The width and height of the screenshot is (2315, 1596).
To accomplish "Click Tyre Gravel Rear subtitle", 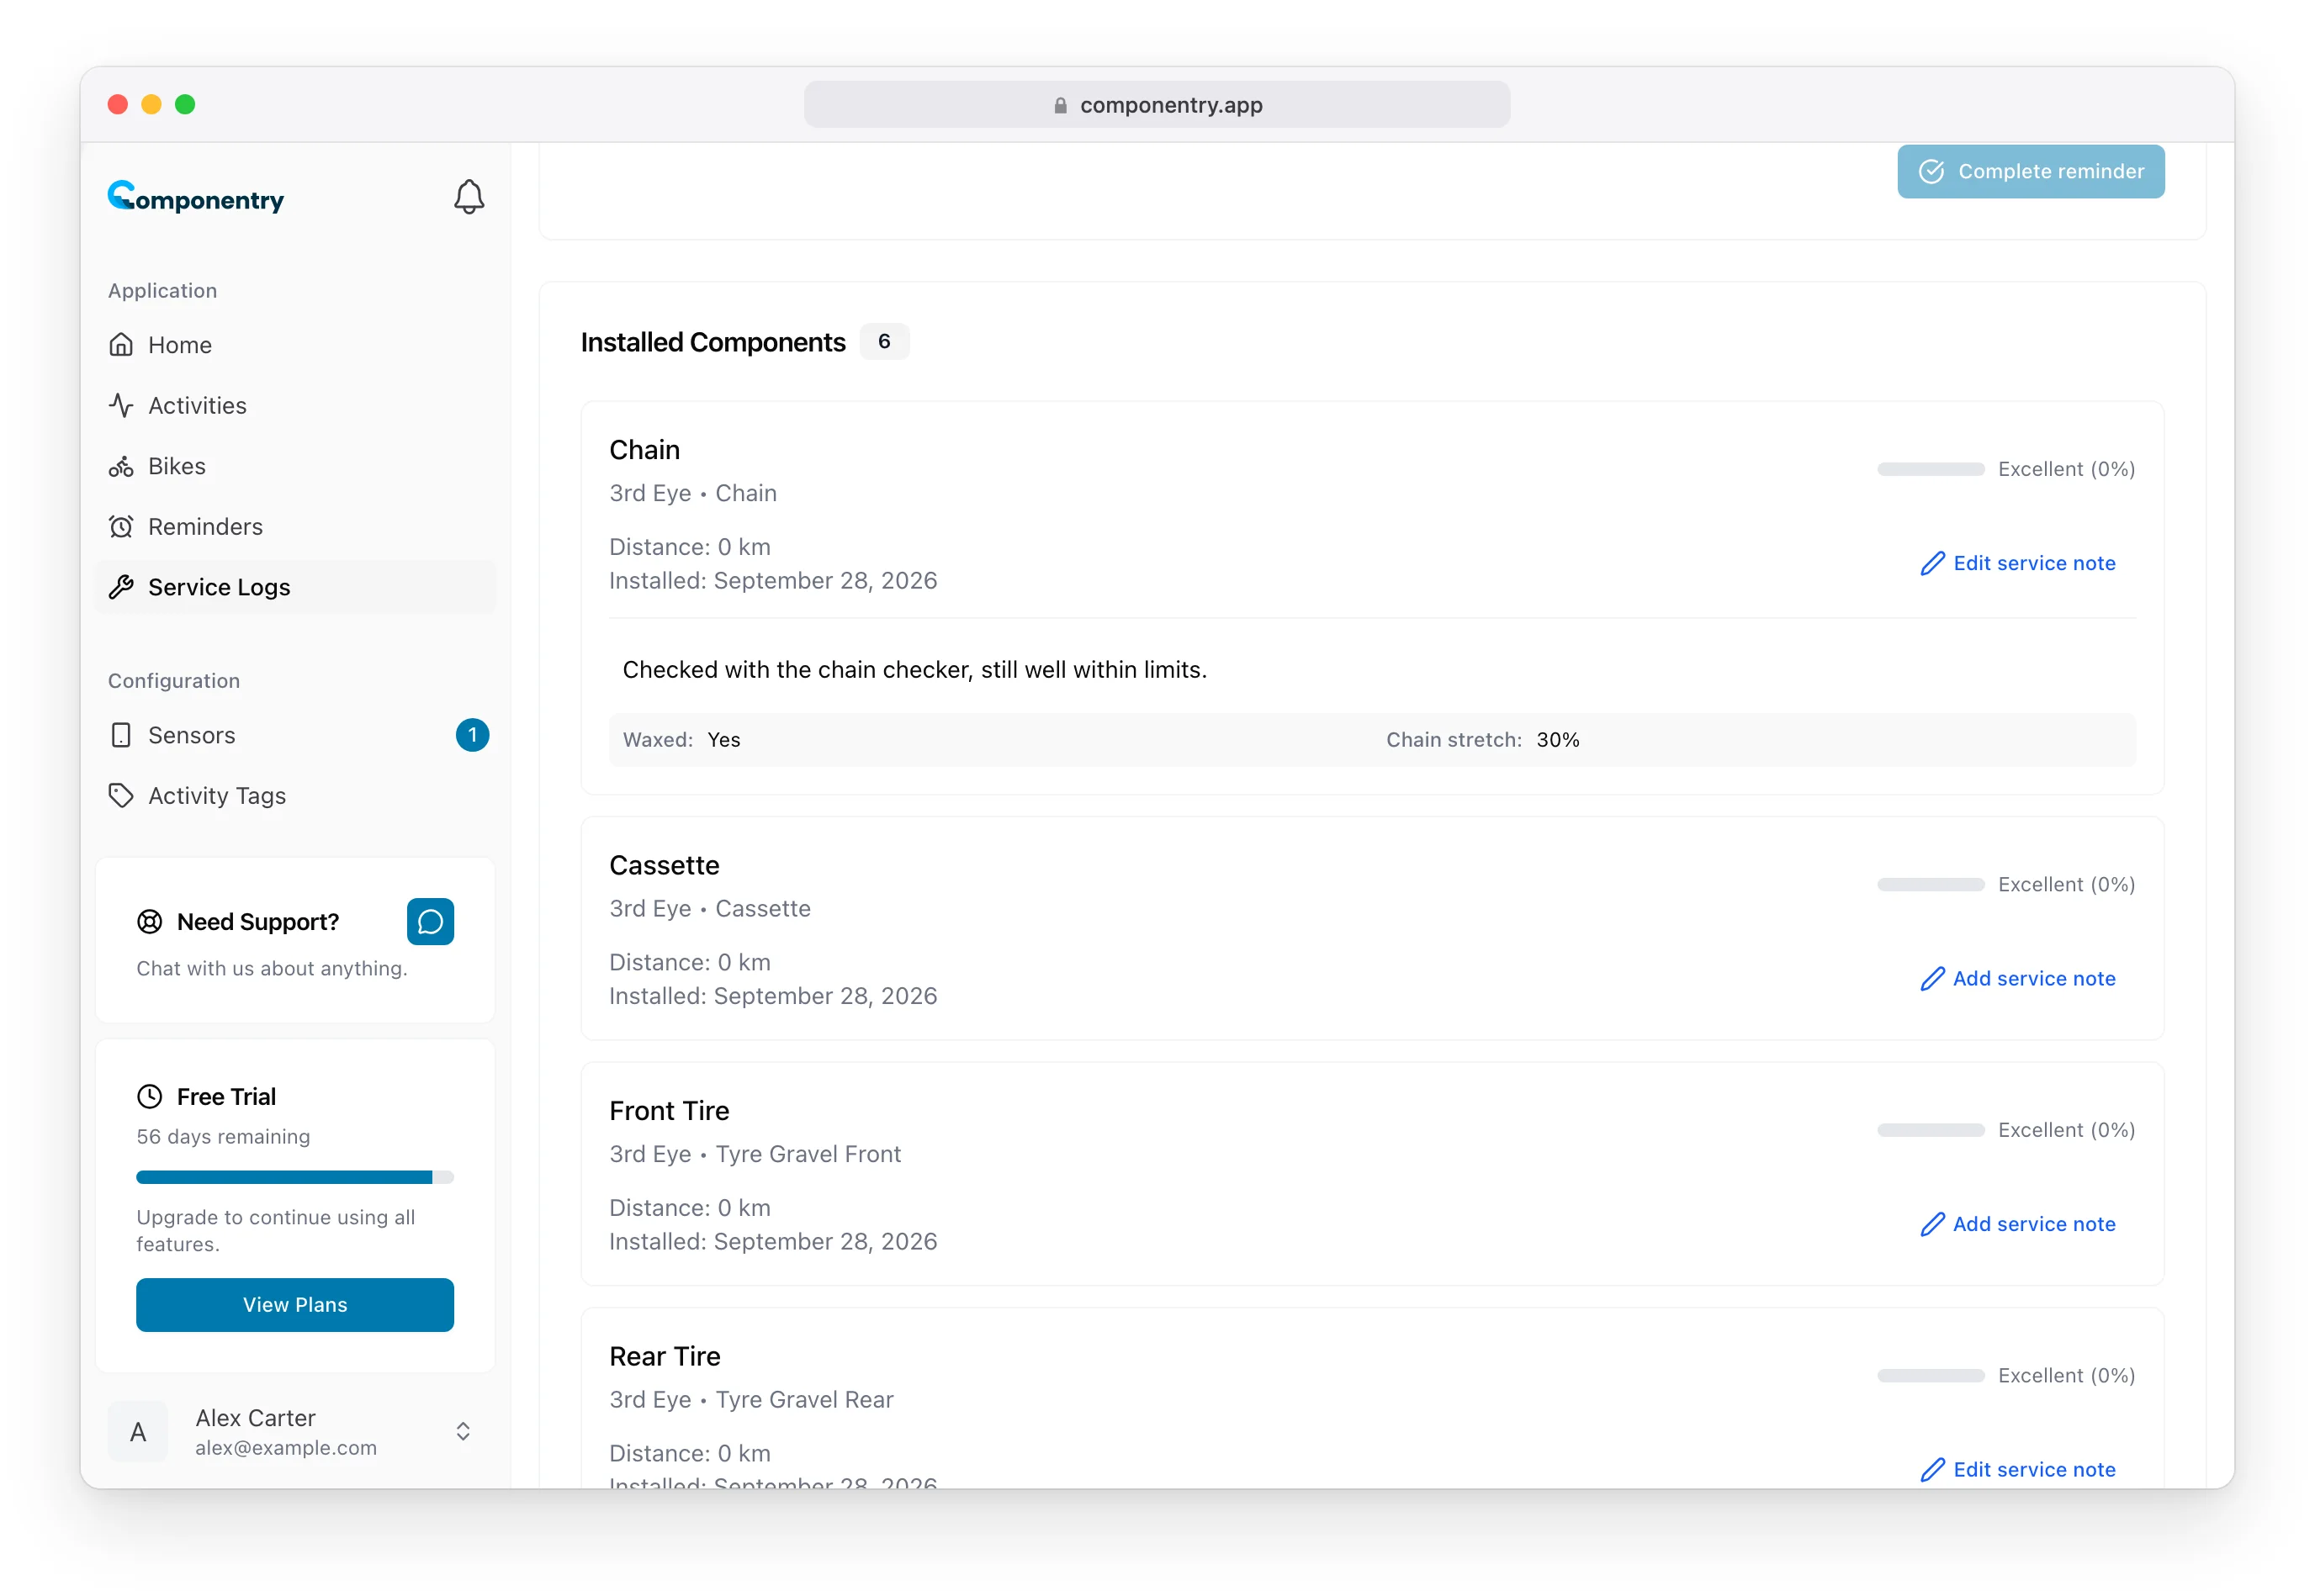I will click(804, 1400).
